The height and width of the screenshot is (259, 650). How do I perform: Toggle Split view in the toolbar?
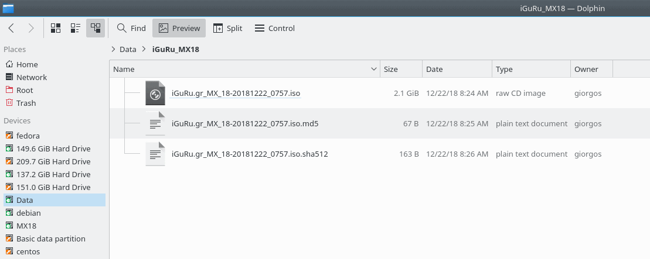(x=227, y=28)
